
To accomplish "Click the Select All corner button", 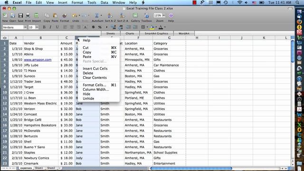I will 5,38.
